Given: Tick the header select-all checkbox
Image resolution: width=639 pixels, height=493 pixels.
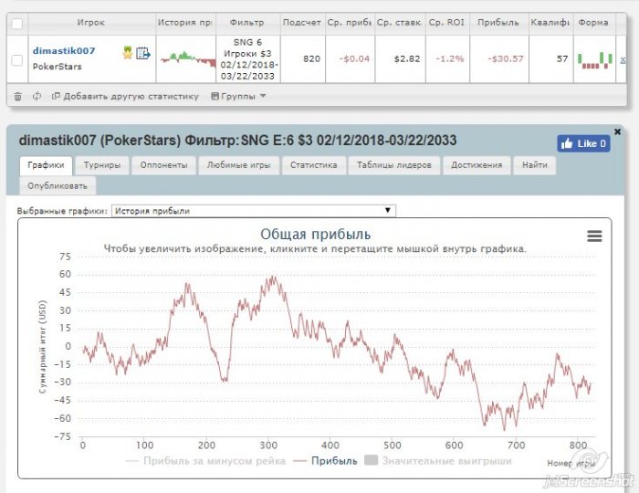Looking at the screenshot, I should 17,24.
